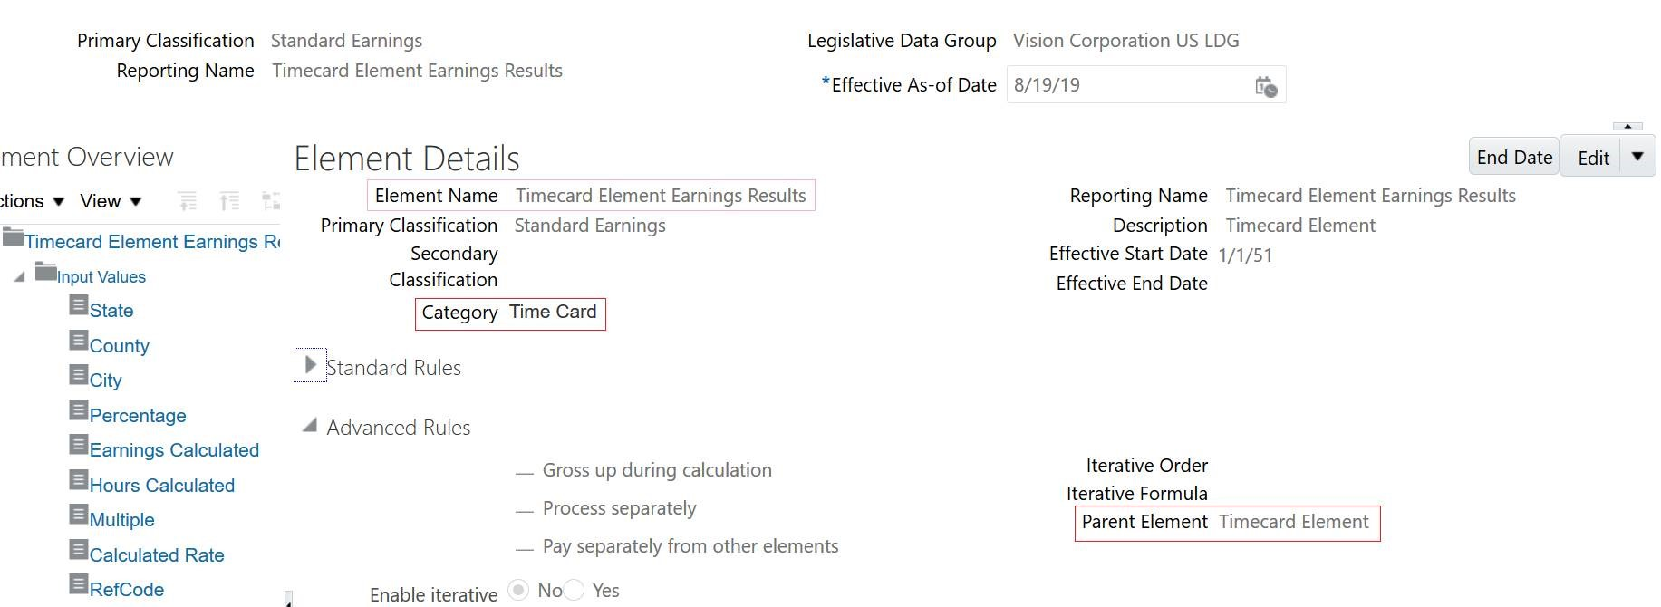Open the View menu

[x=111, y=201]
